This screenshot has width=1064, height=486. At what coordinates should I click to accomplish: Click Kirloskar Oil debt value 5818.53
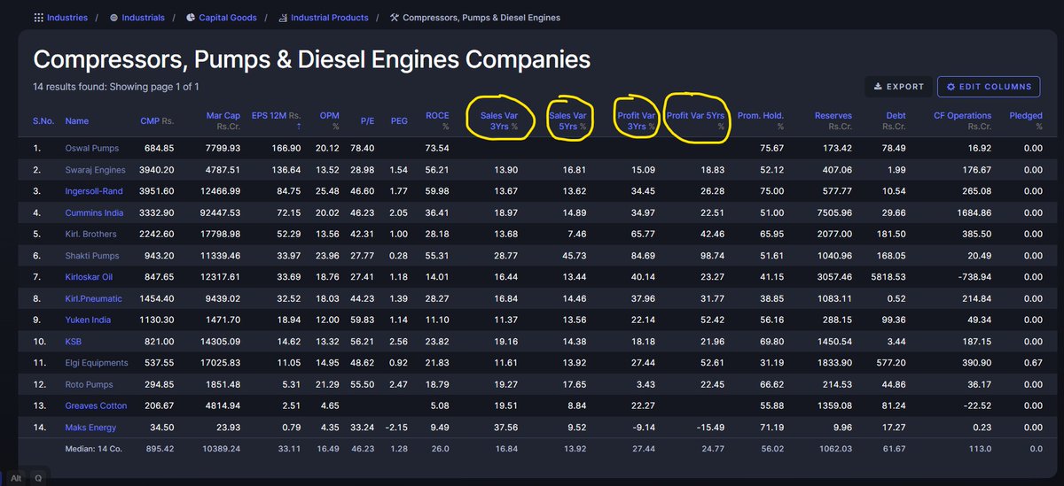pyautogui.click(x=889, y=277)
